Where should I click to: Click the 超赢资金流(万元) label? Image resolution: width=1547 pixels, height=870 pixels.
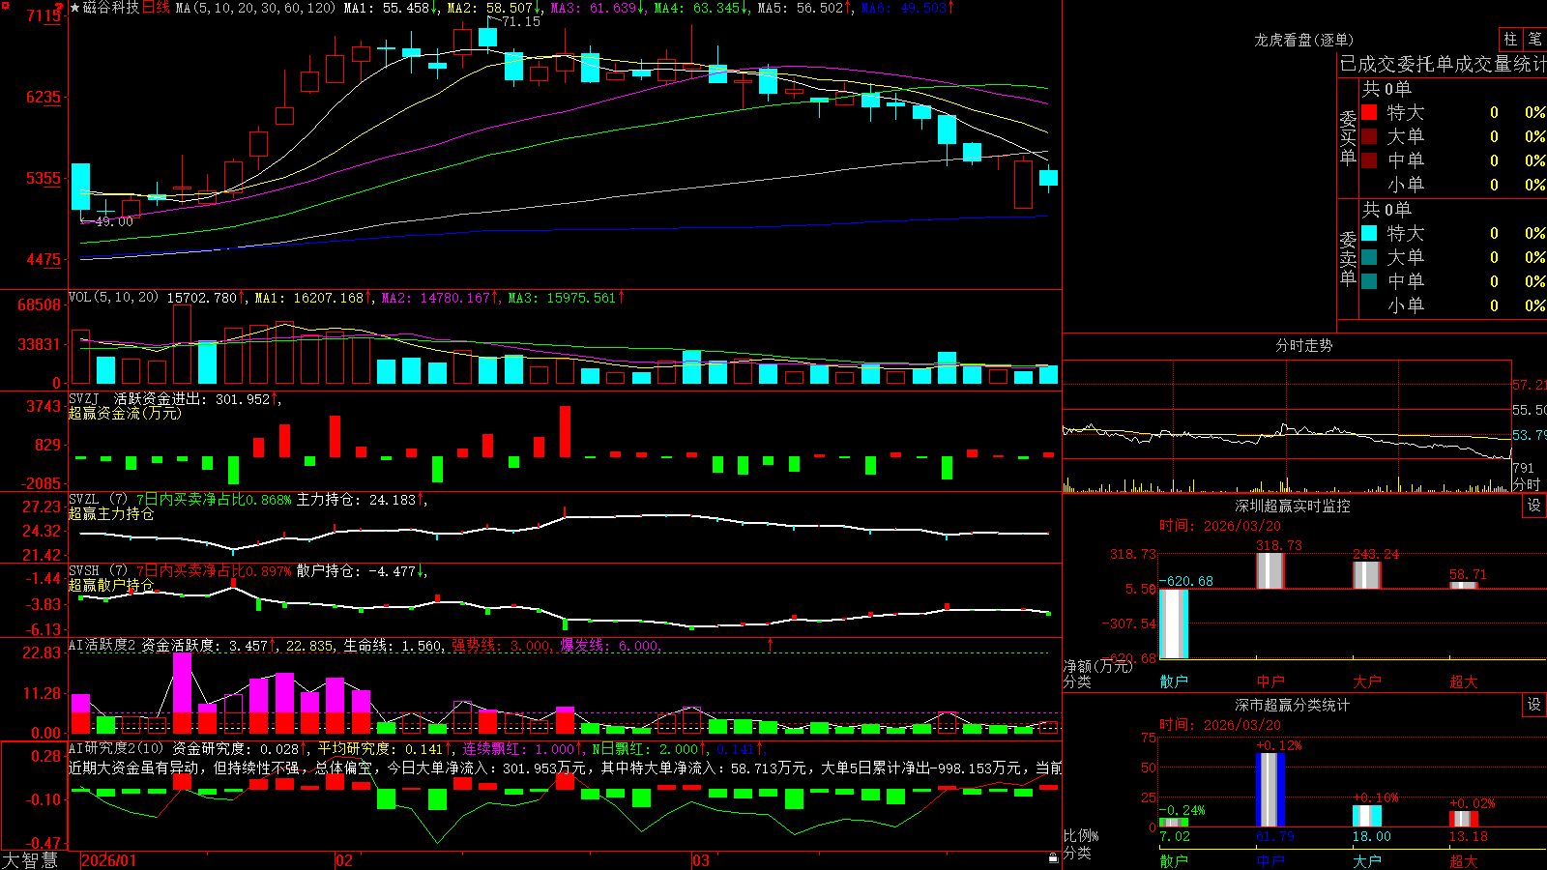tap(125, 413)
